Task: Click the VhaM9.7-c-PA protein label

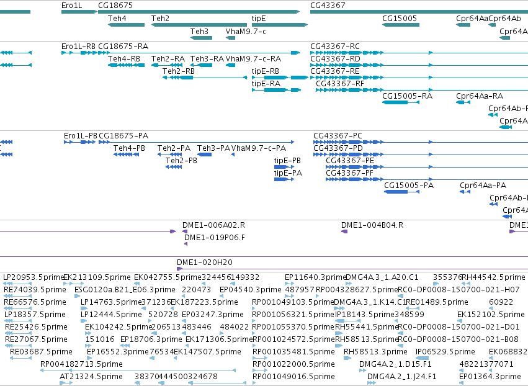Action: click(259, 148)
